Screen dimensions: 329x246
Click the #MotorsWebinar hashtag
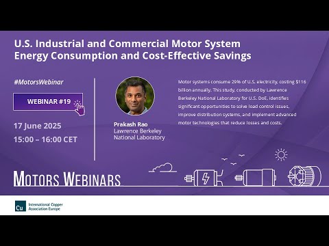point(39,82)
